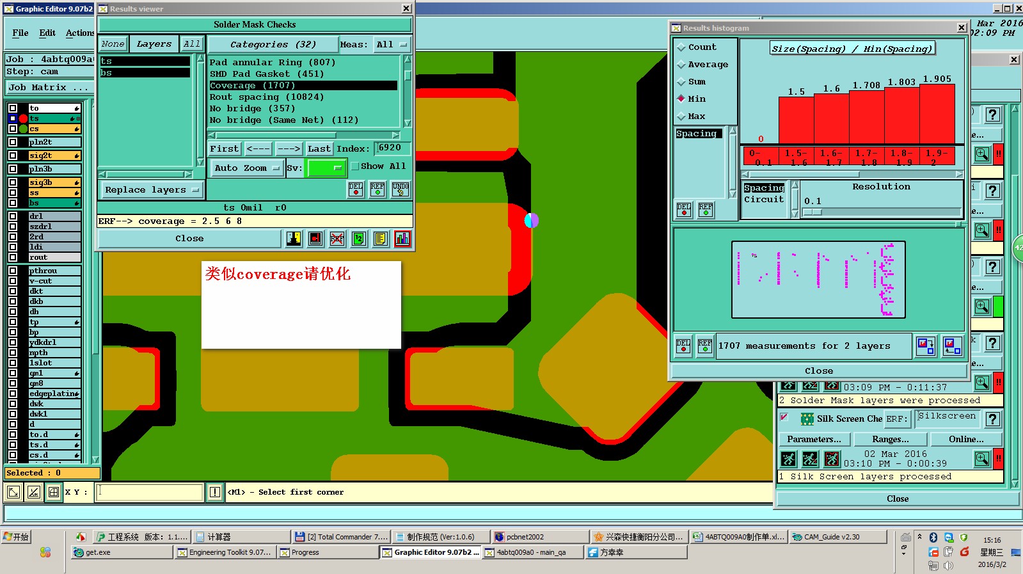Open the Edit menu
The image size is (1023, 574).
tap(47, 33)
